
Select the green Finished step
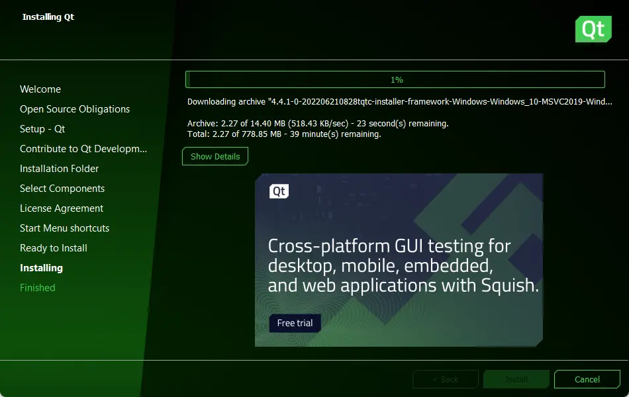[38, 288]
